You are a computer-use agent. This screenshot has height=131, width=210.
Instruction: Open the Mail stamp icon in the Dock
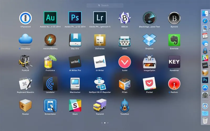pos(205,28)
